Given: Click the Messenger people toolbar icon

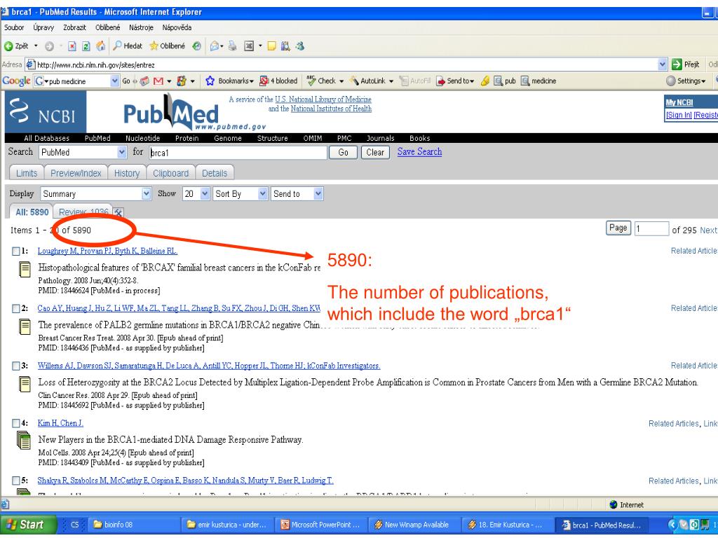Looking at the screenshot, I should 300,46.
